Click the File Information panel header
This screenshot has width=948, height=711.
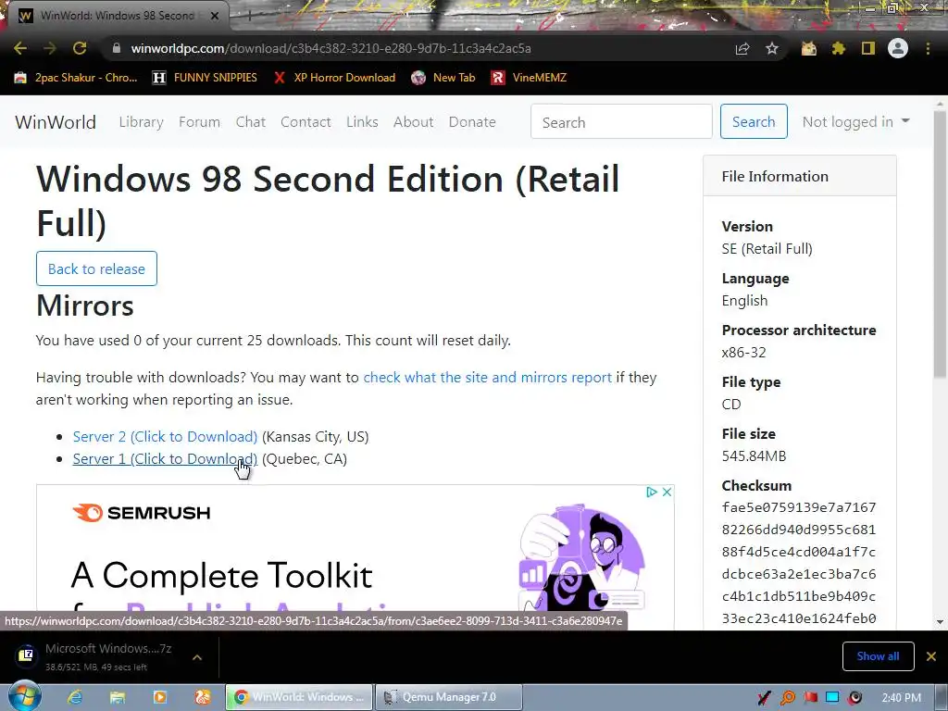pyautogui.click(x=799, y=176)
